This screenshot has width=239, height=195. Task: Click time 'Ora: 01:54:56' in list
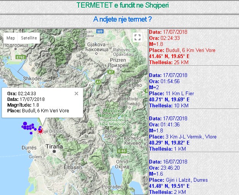[x=164, y=81]
